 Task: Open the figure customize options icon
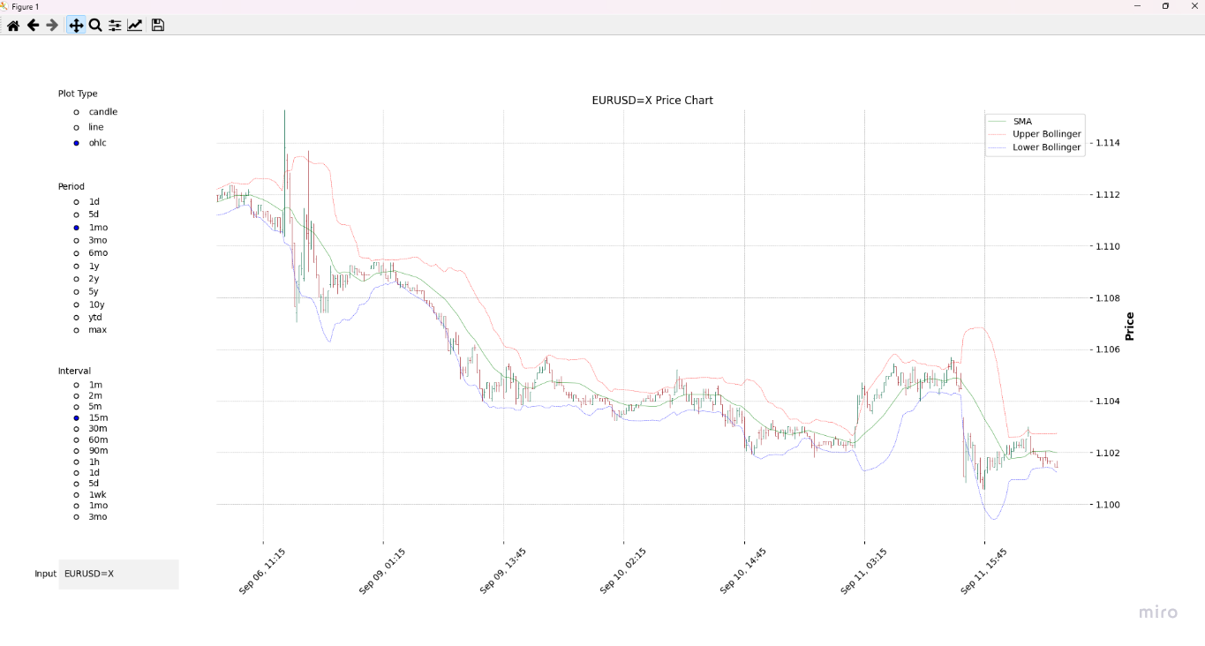pos(134,25)
